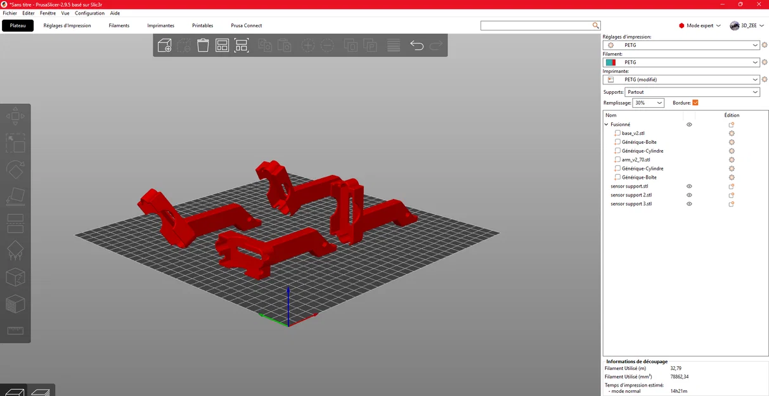Open edit gear for base_v2.stl

pyautogui.click(x=732, y=133)
